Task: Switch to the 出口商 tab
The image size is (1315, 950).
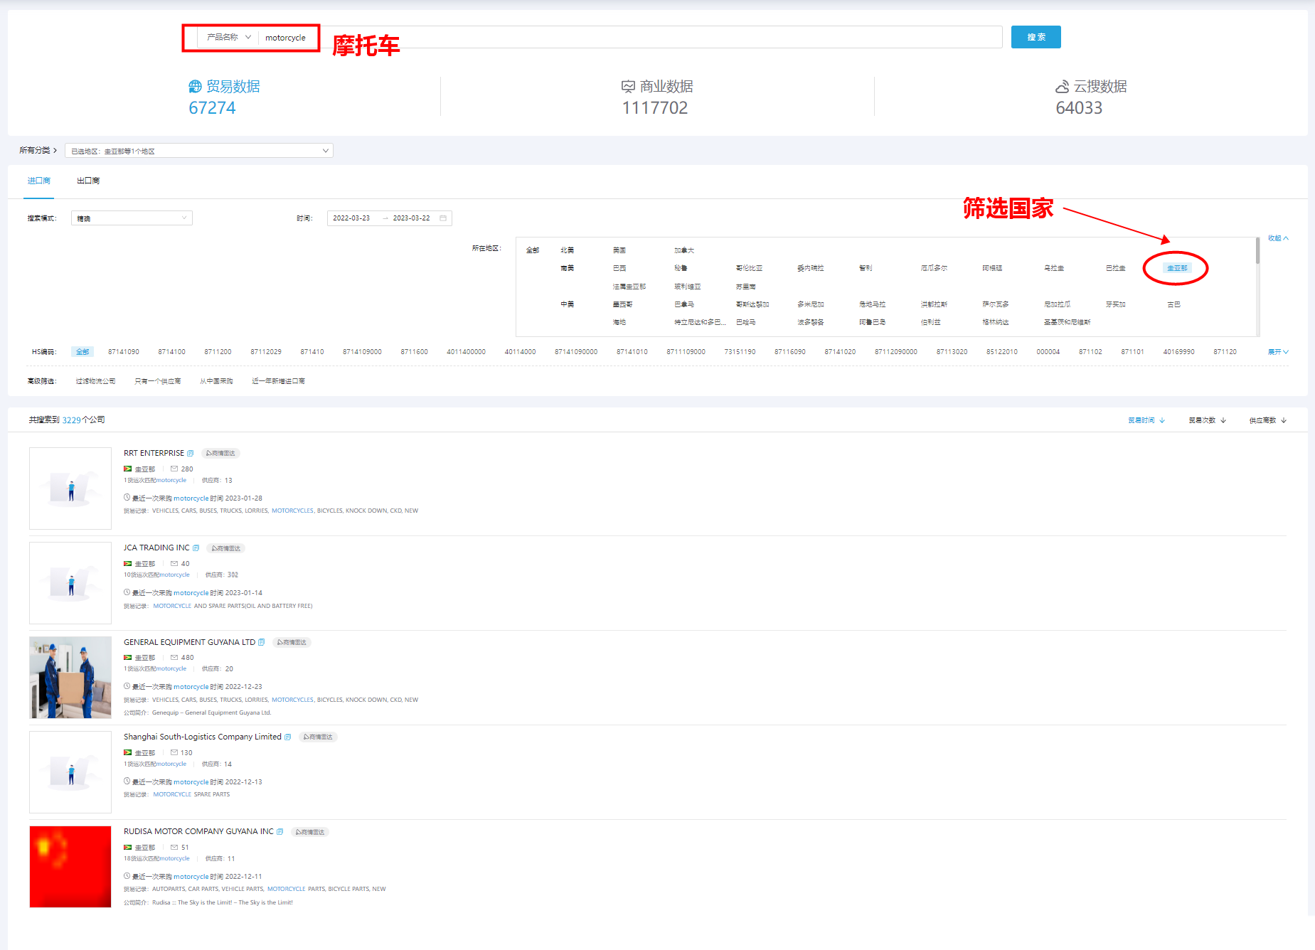Action: point(88,181)
